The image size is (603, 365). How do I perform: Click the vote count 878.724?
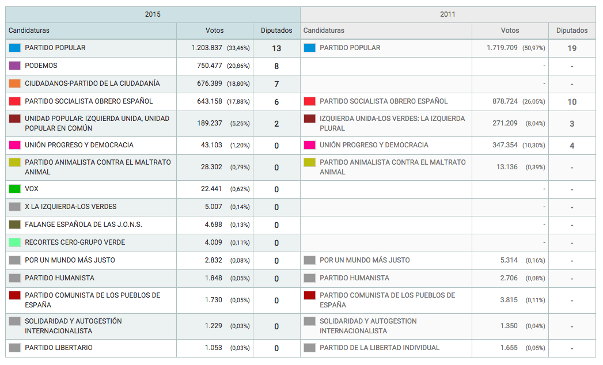(x=505, y=101)
